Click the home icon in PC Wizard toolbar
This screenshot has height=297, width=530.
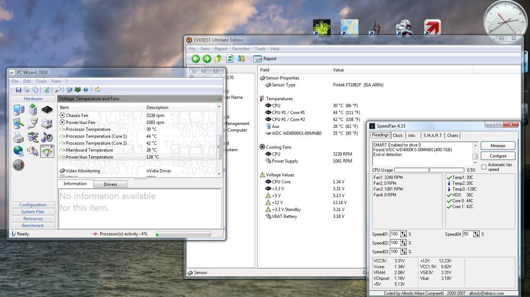[x=97, y=90]
